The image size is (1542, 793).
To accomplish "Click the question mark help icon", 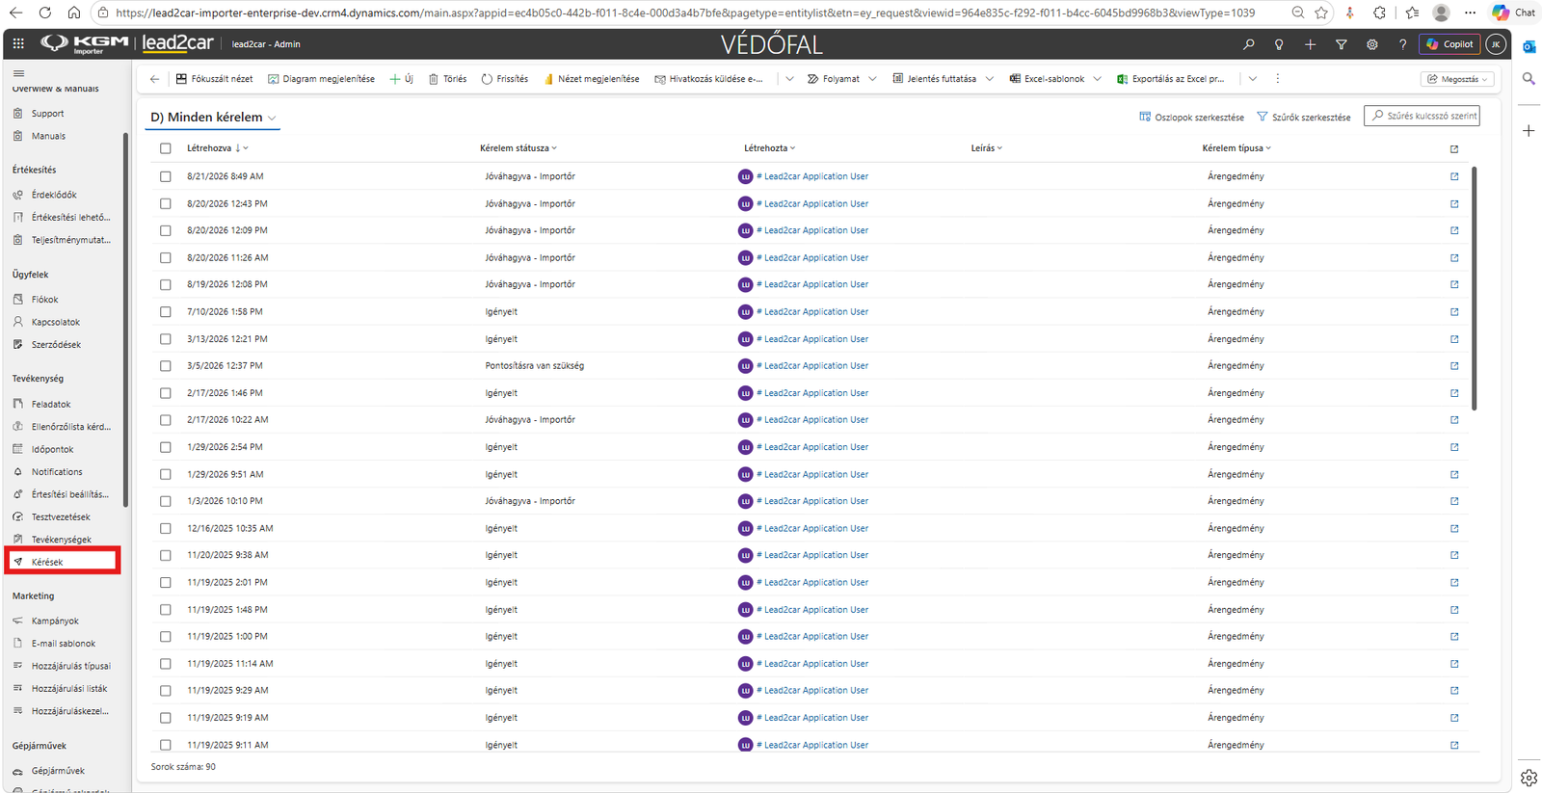I will (x=1402, y=44).
